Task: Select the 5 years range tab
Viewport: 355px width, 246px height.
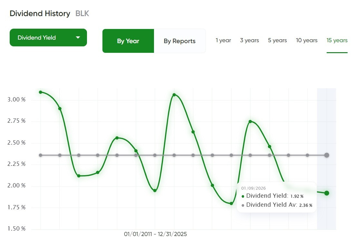Action: 277,40
